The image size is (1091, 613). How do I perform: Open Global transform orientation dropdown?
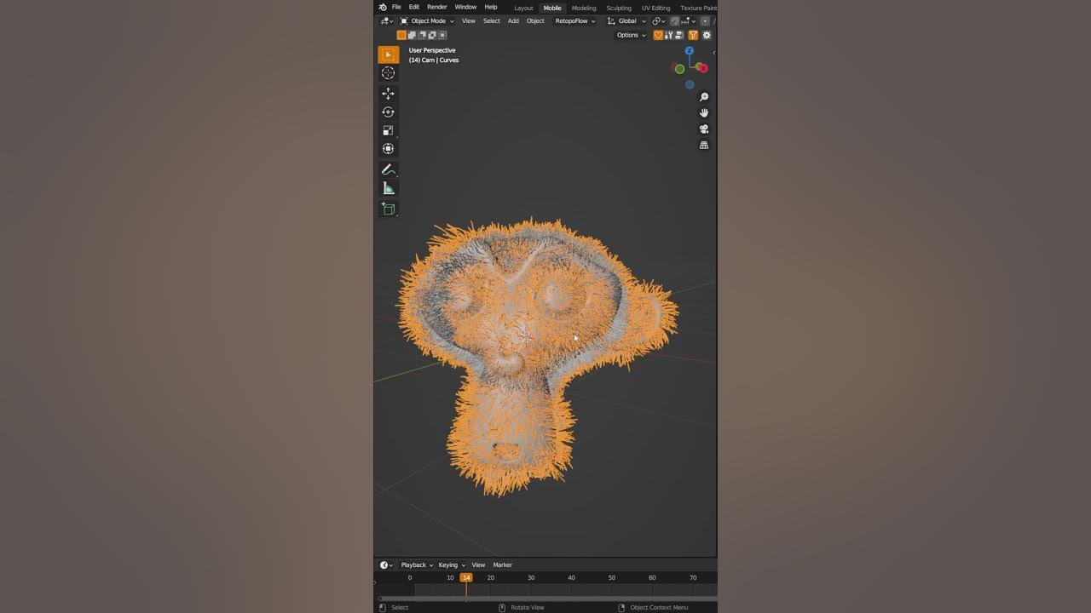tap(626, 21)
